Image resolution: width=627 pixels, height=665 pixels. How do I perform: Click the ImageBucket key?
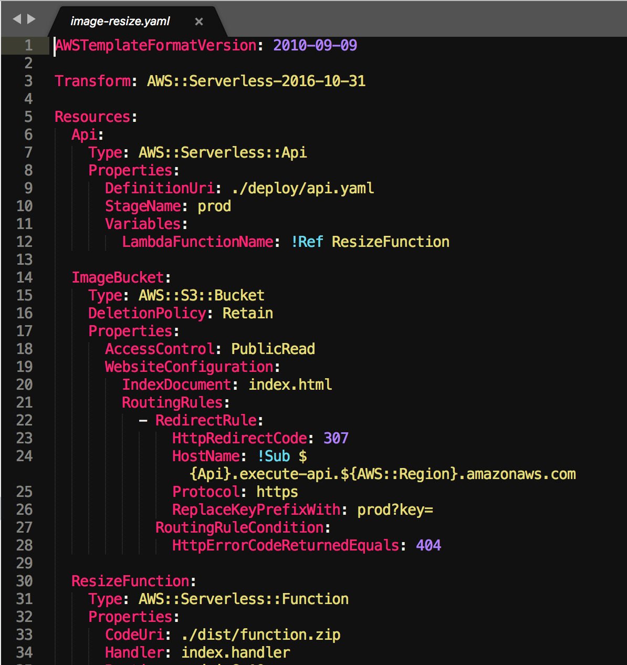click(x=118, y=277)
